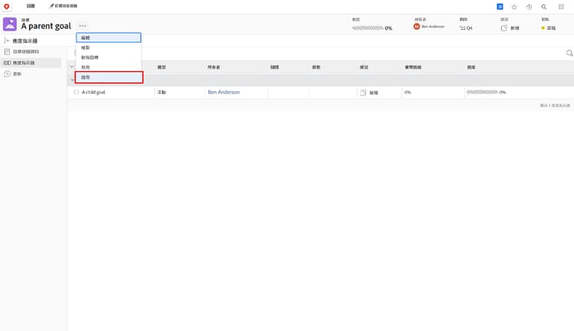574x331 pixels.
Task: Click the 0% actual progress cell
Action: (x=408, y=92)
